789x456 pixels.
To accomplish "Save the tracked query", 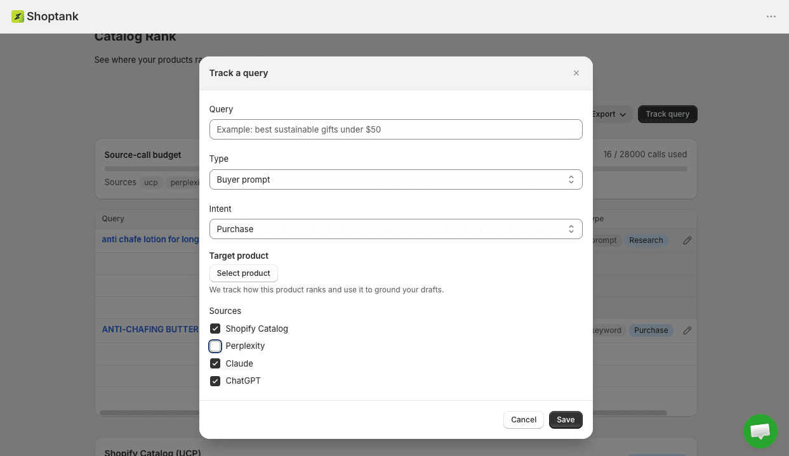I will pos(566,420).
